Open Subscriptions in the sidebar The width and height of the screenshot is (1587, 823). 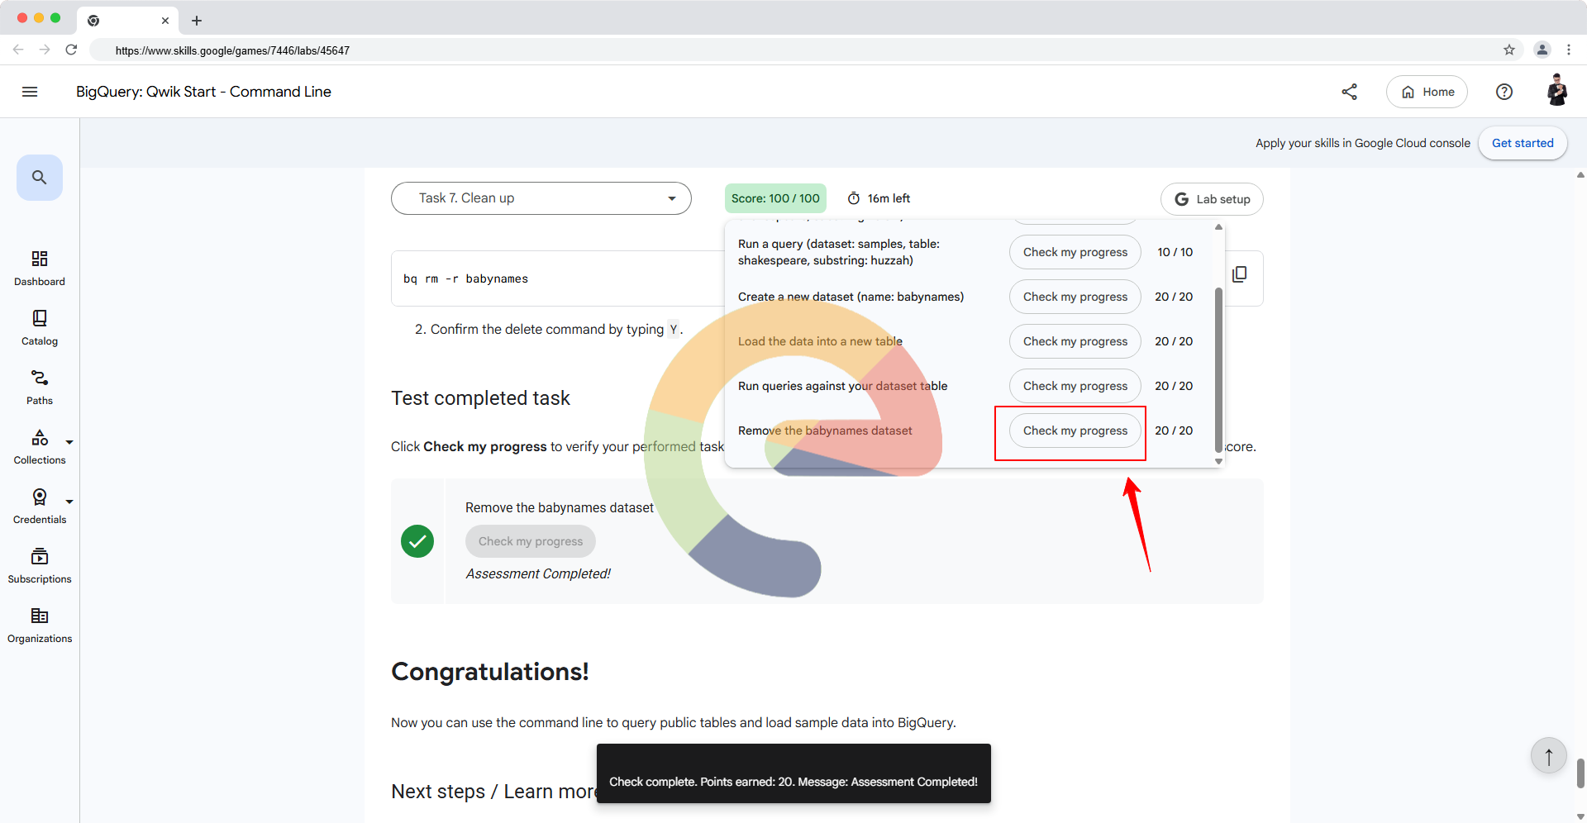[40, 566]
